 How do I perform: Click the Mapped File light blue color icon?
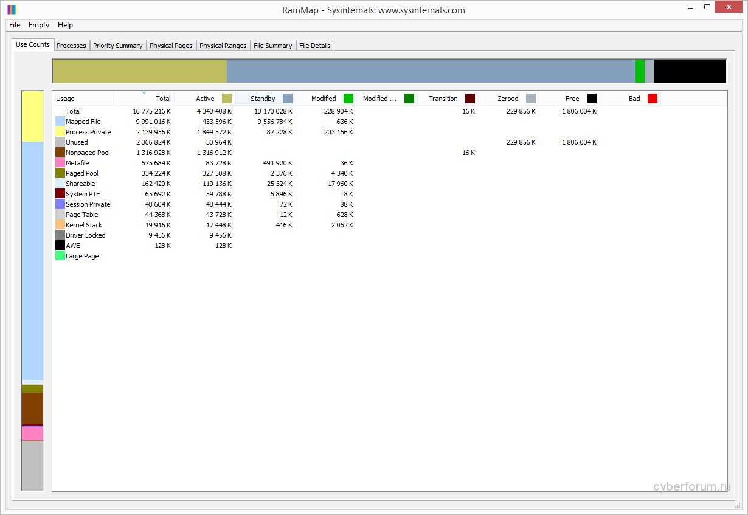point(60,122)
